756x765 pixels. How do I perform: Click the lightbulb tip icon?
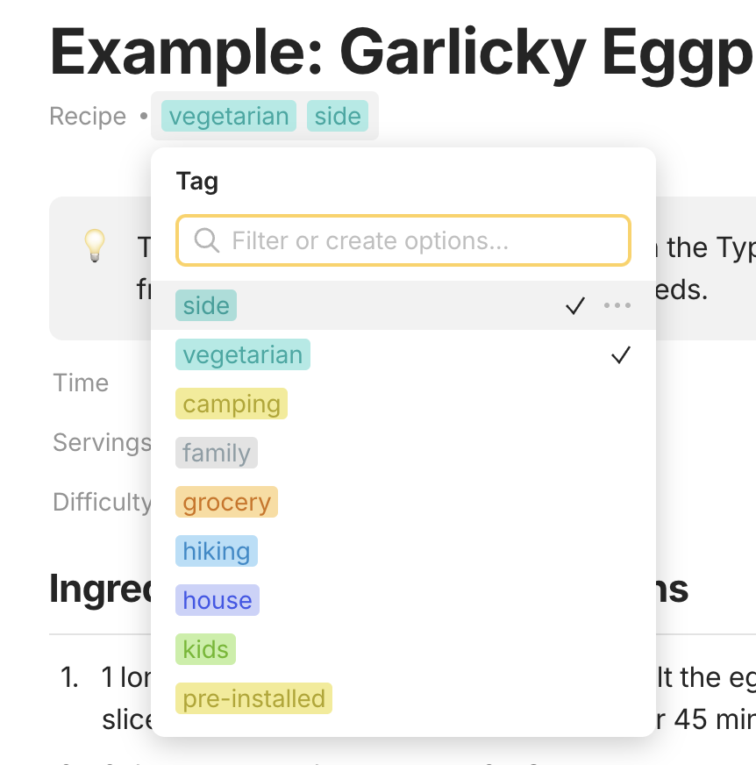[95, 246]
